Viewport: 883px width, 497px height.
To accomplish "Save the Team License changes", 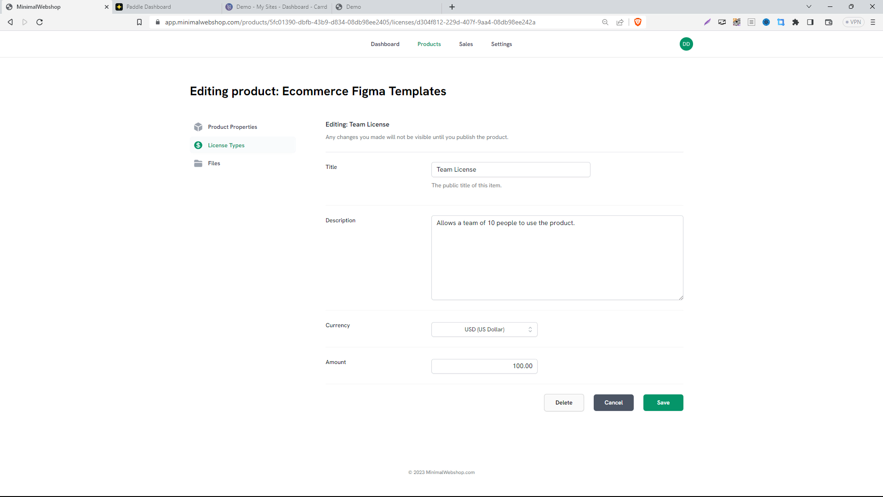I will (663, 403).
